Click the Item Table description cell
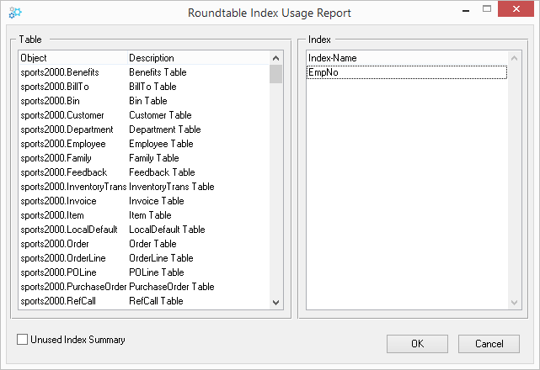This screenshot has width=540, height=370. pyautogui.click(x=150, y=215)
